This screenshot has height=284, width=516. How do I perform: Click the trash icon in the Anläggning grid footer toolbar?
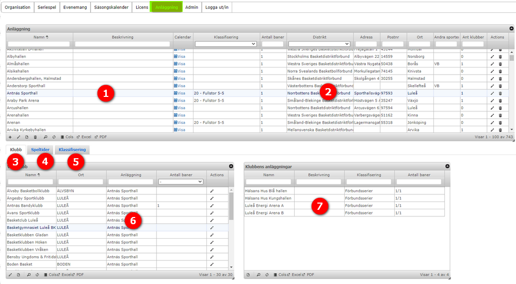tap(35, 137)
